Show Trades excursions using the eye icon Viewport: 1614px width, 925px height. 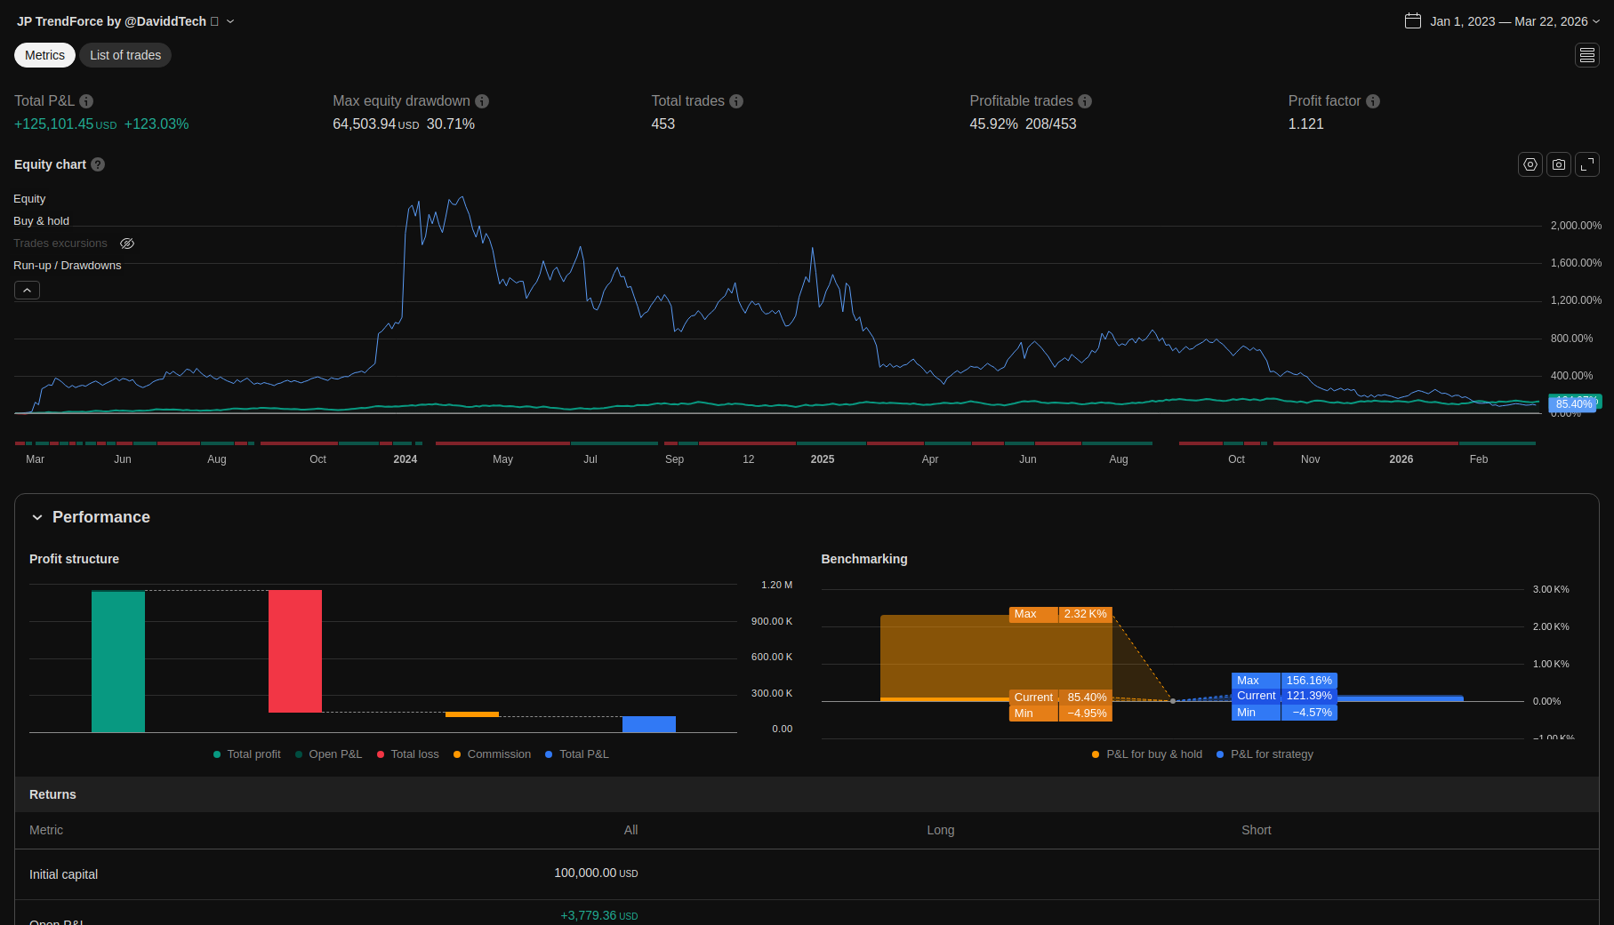point(127,243)
